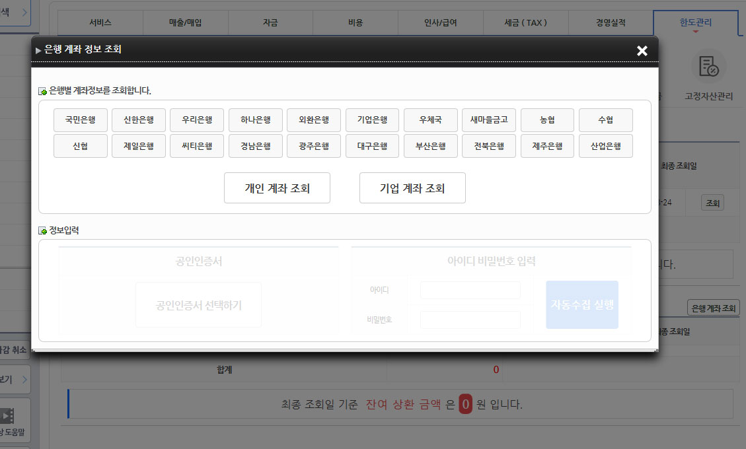Image resolution: width=746 pixels, height=449 pixels.
Task: Focus the 아이디 input field
Action: coord(470,290)
